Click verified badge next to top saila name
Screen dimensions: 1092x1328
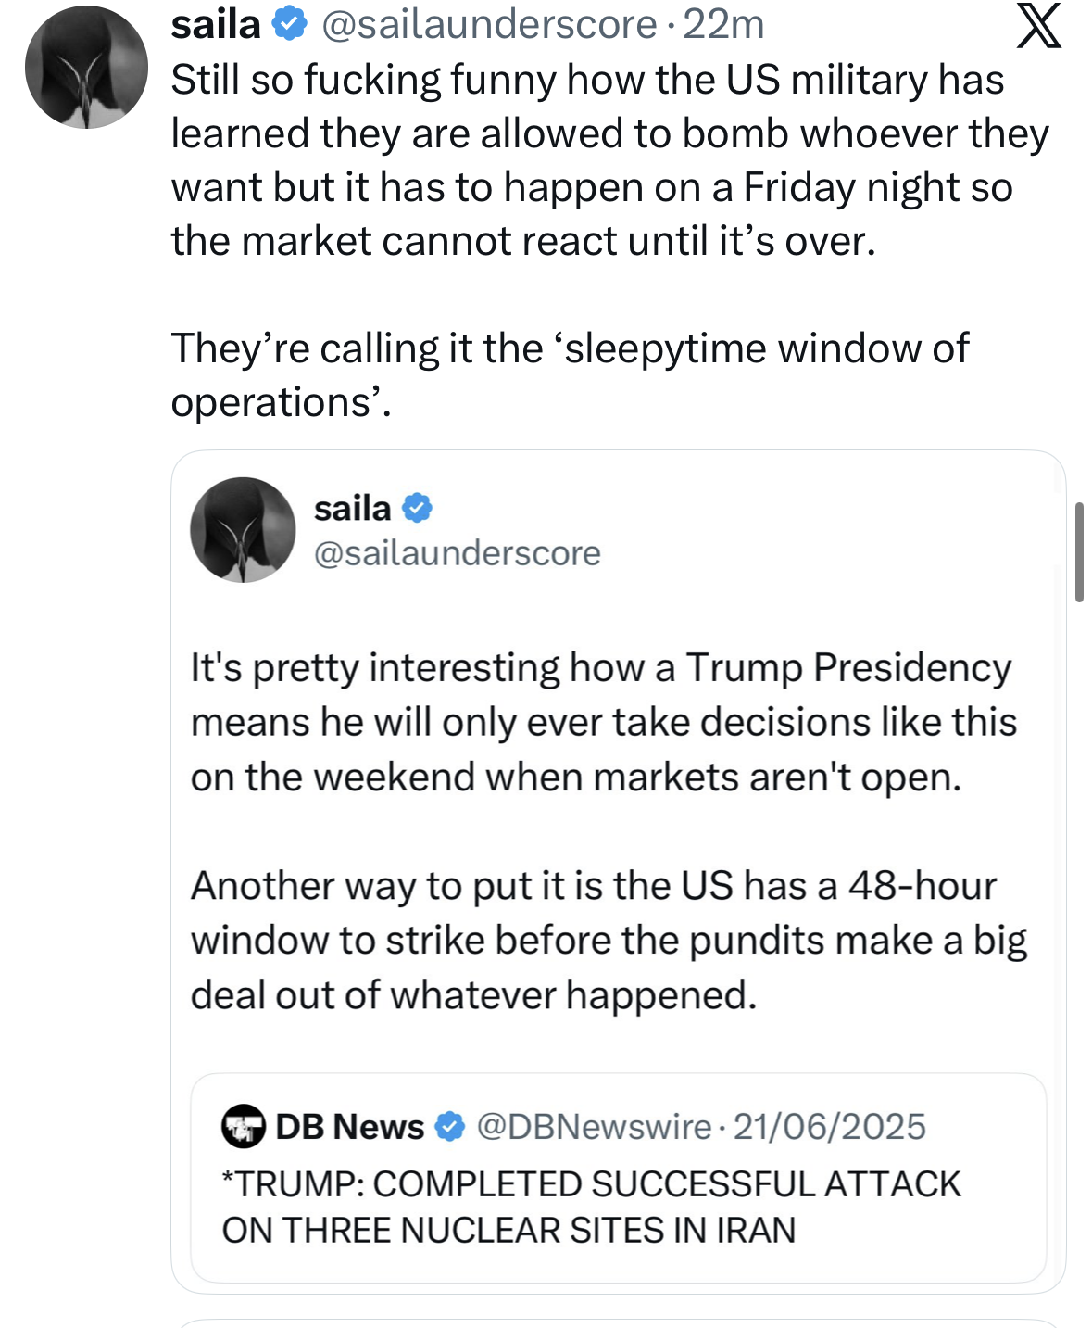point(291,25)
